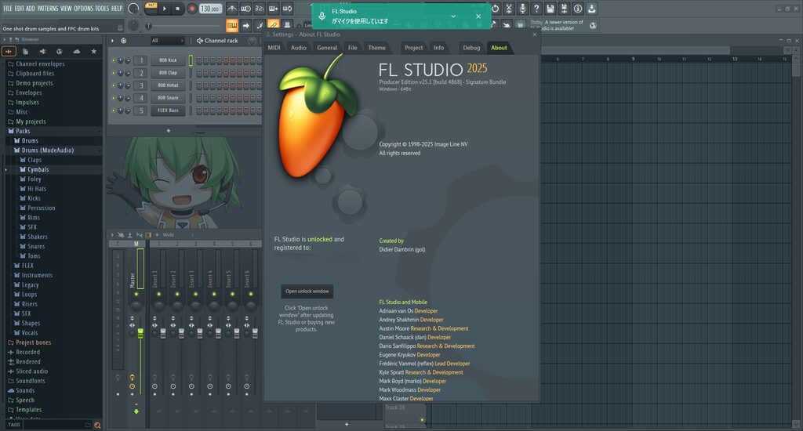Image resolution: width=803 pixels, height=431 pixels.
Task: Mute the Insert 3 mixer track LED
Action: (195, 295)
